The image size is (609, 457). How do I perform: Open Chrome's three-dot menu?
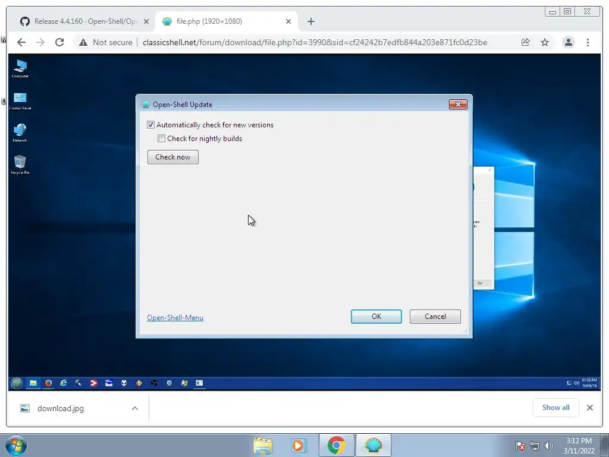pyautogui.click(x=588, y=42)
